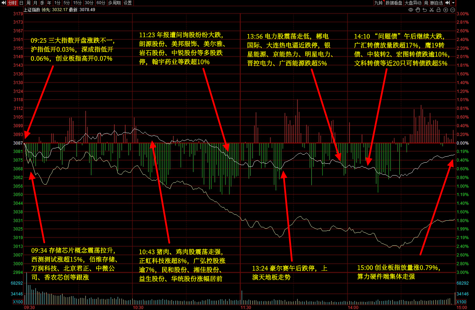Click the top-left panel collapse arrow icon
This screenshot has height=310, width=475.
[3, 3]
